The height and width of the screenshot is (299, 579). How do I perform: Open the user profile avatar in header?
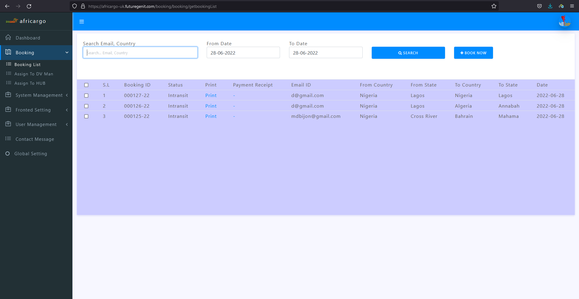[x=564, y=22]
